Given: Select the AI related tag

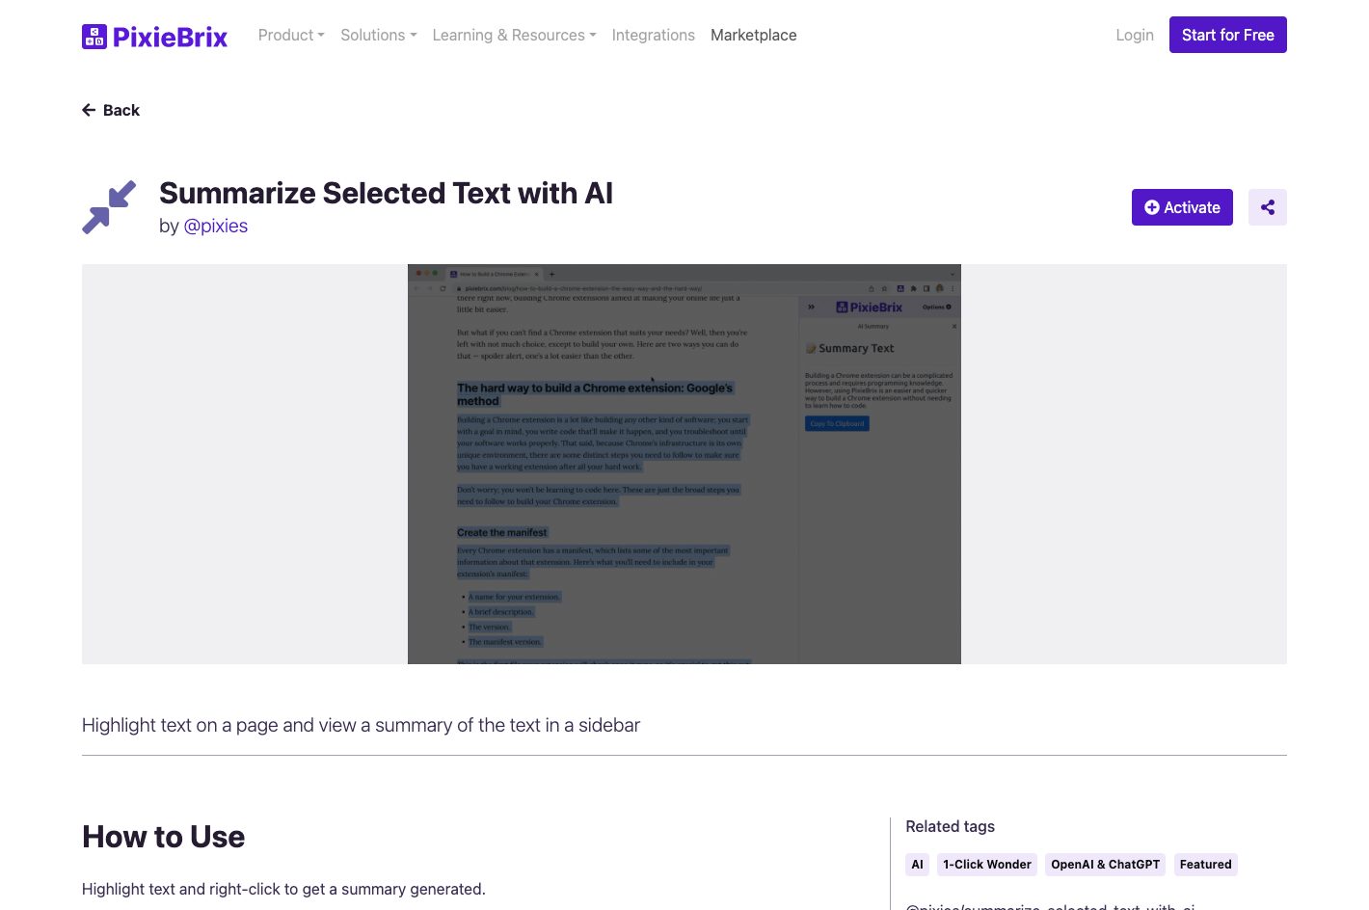Looking at the screenshot, I should coord(917,865).
